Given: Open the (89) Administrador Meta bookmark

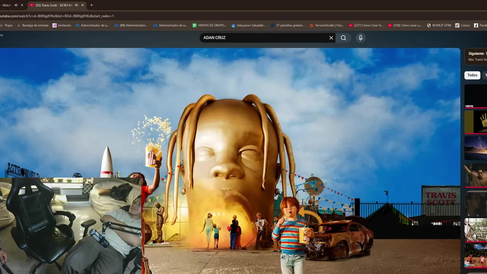Looking at the screenshot, I should [130, 25].
